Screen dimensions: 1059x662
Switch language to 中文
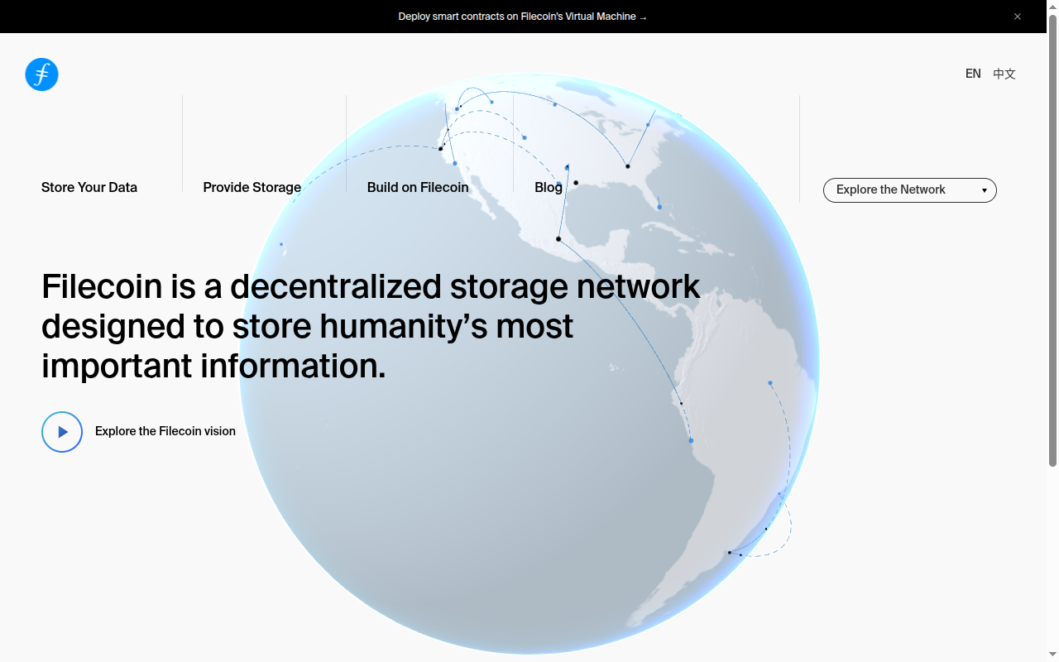click(1004, 74)
